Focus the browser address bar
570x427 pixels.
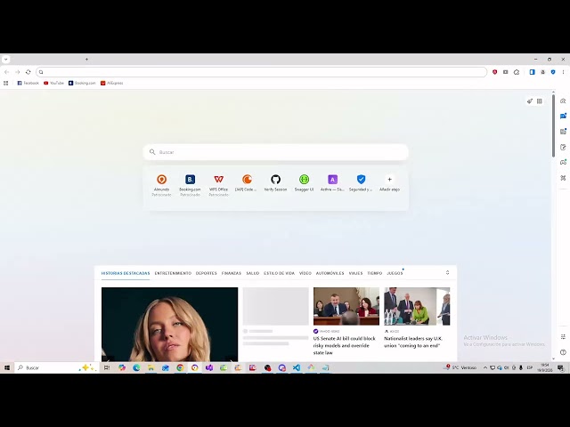261,72
